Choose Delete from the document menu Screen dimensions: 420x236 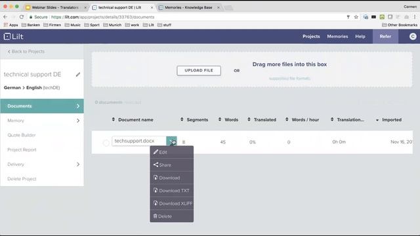172,216
